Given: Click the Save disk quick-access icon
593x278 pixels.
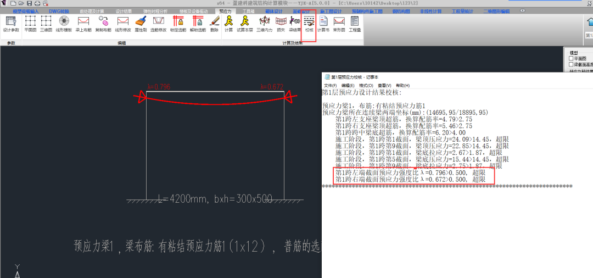Looking at the screenshot, I should coord(29,3).
